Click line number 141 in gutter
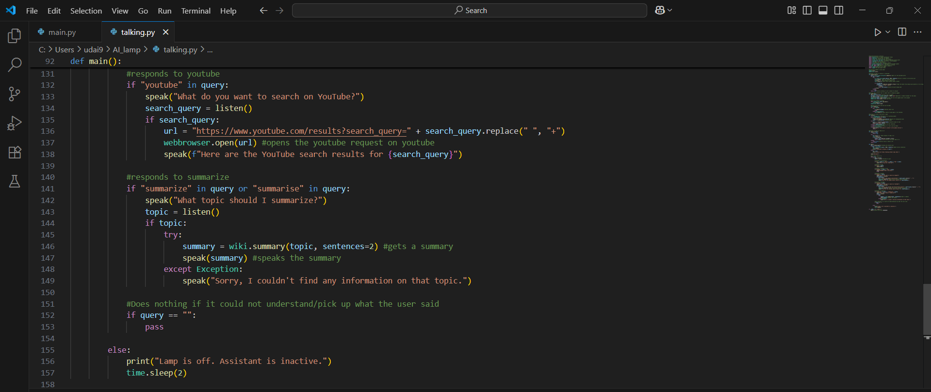This screenshot has height=392, width=931. click(48, 188)
